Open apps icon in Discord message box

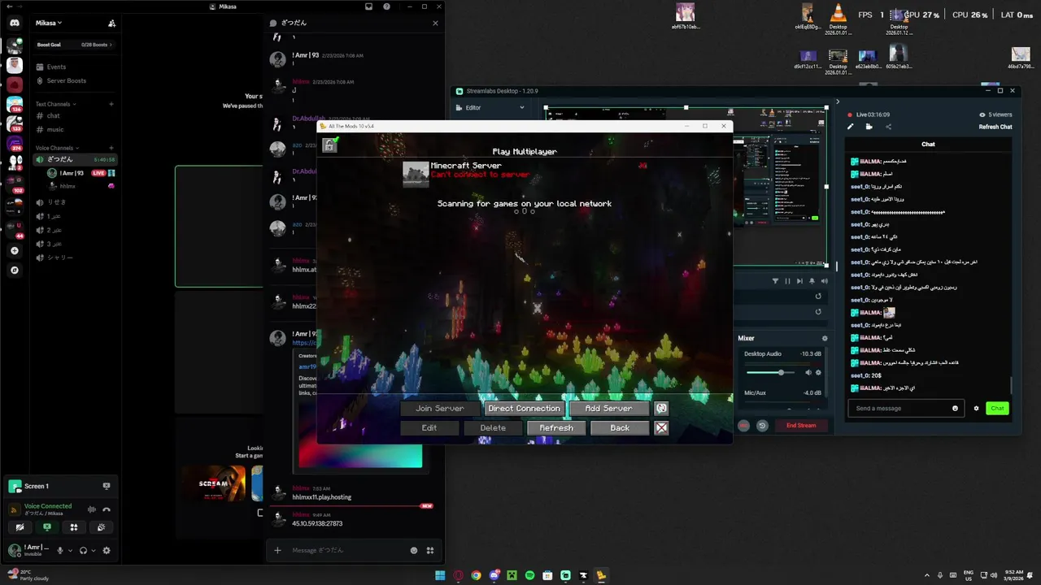(x=430, y=550)
